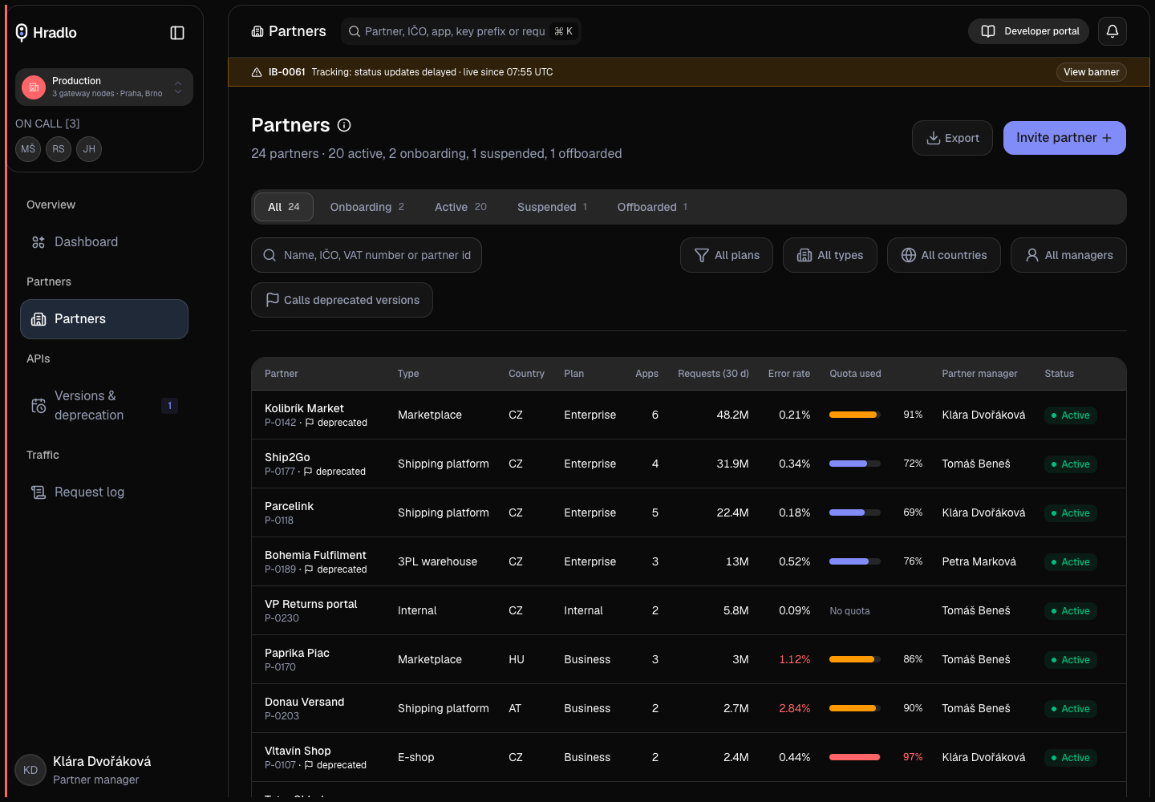Open JH on-call avatar
1155x802 pixels.
[89, 149]
